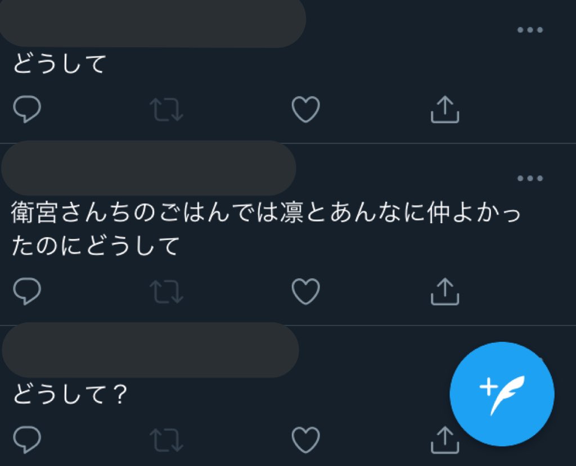This screenshot has width=576, height=466.
Task: Open the どうして？ tweet text
Action: coord(70,395)
